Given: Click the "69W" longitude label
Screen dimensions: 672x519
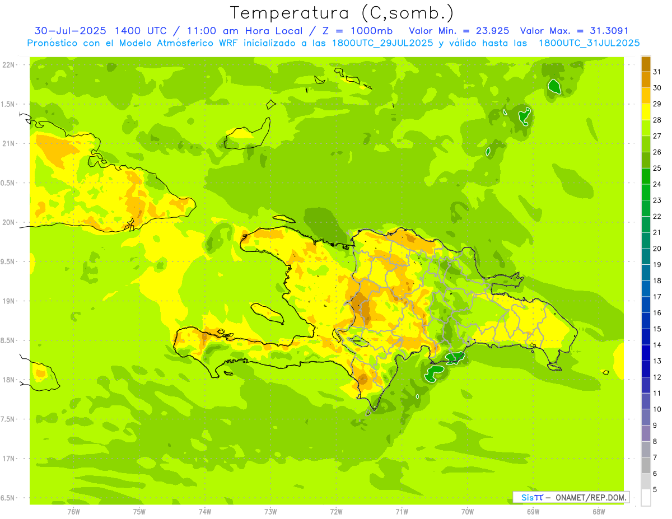Looking at the screenshot, I should [x=533, y=512].
